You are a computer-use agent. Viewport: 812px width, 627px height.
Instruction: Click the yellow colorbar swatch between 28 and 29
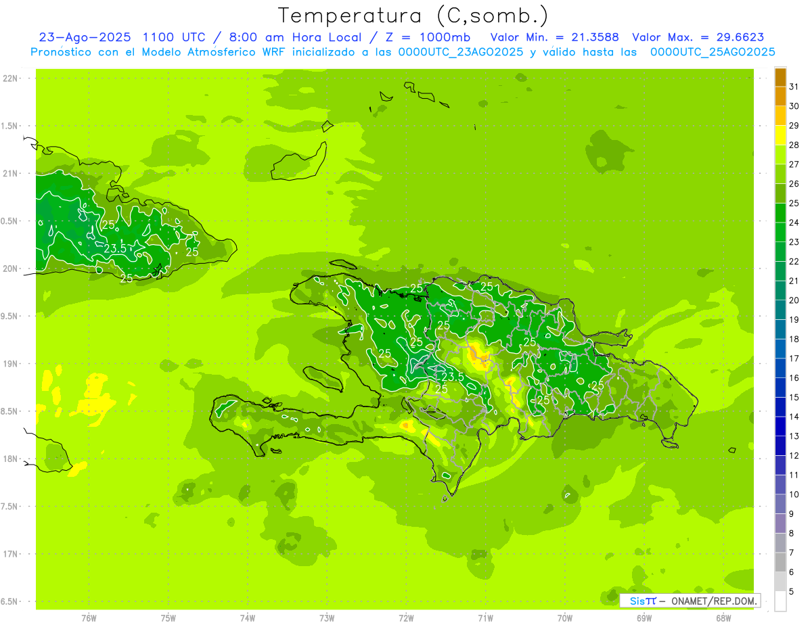coord(780,135)
